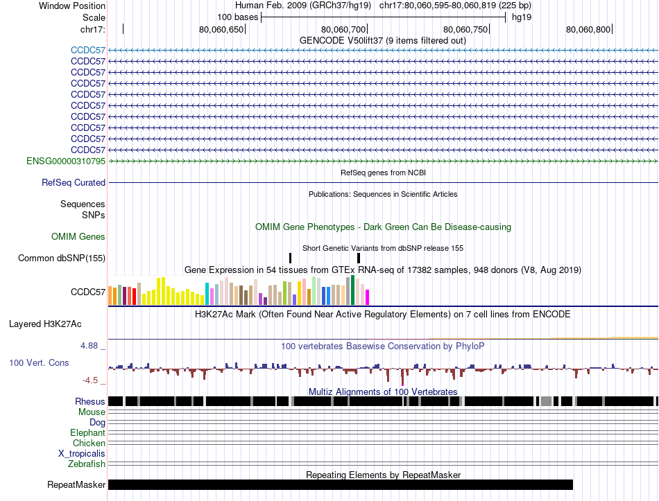Image resolution: width=659 pixels, height=501 pixels.
Task: Click the Elephant alignment label
Action: 87,433
